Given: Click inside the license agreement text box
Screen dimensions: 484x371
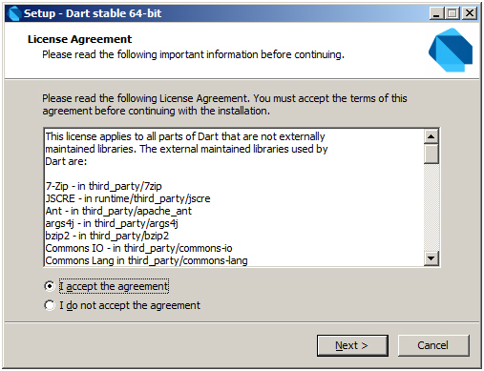Looking at the screenshot, I should click(234, 197).
